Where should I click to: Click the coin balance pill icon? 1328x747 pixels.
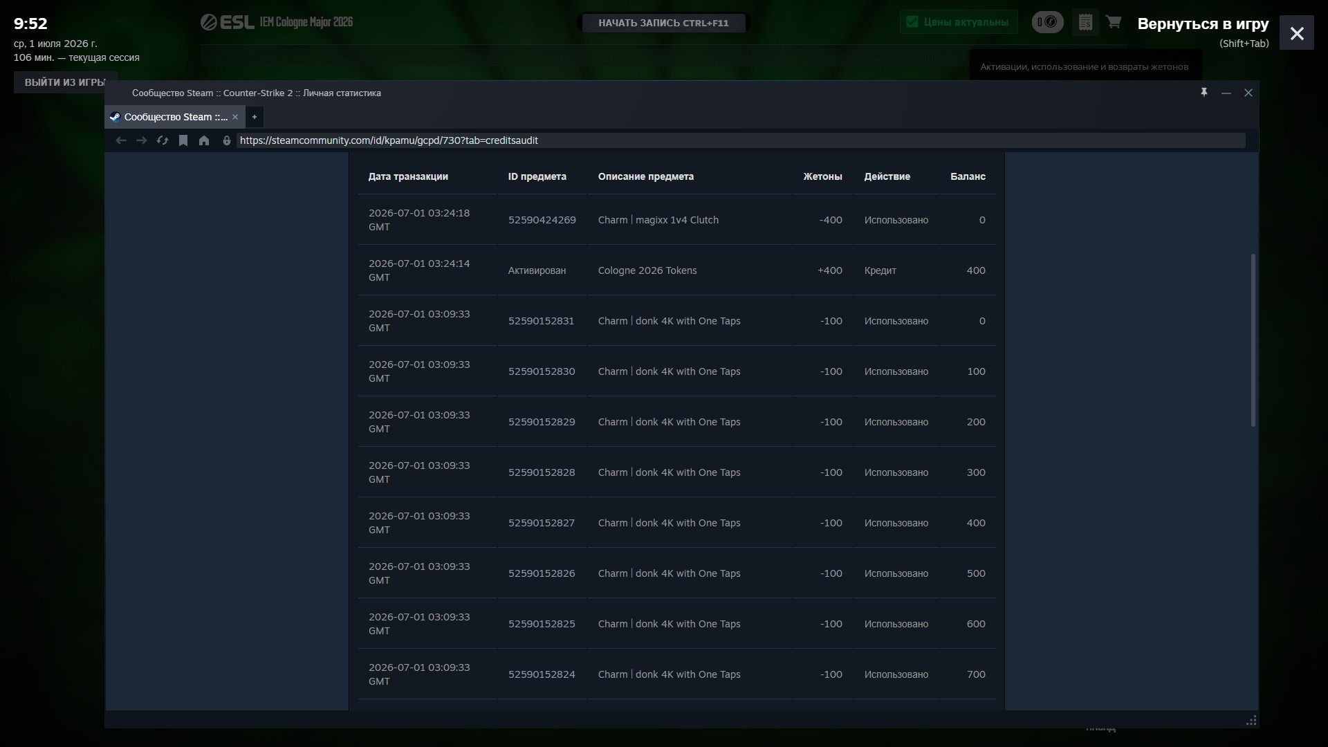(x=1048, y=22)
